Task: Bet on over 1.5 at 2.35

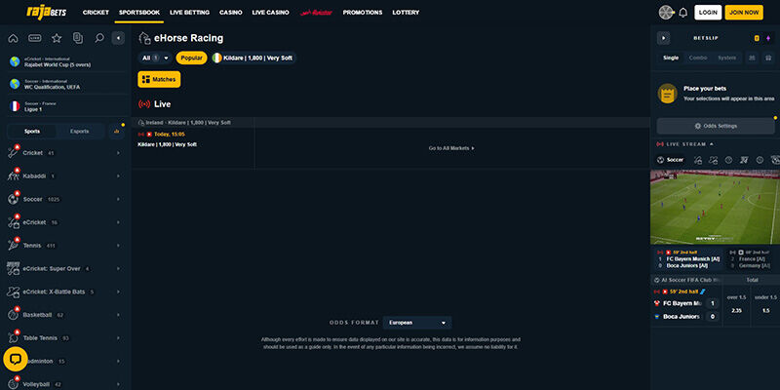Action: click(x=737, y=304)
